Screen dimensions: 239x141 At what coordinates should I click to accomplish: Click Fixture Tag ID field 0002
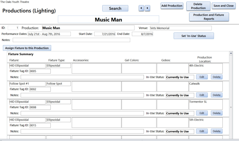pos(40,89)
